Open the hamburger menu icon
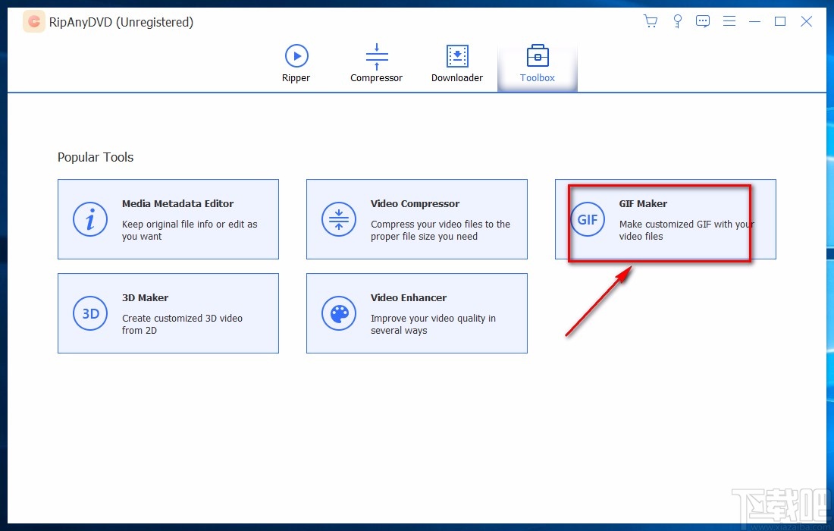Viewport: 834px width, 531px height. tap(729, 21)
